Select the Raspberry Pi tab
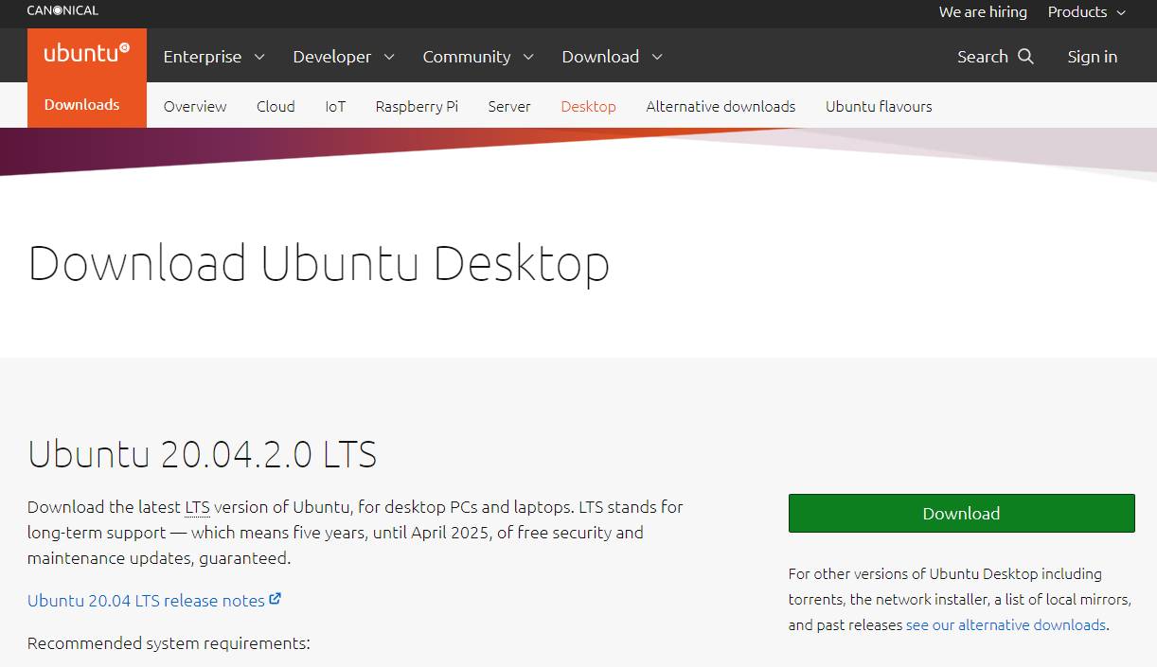Screen dimensions: 1157x667 [x=417, y=106]
